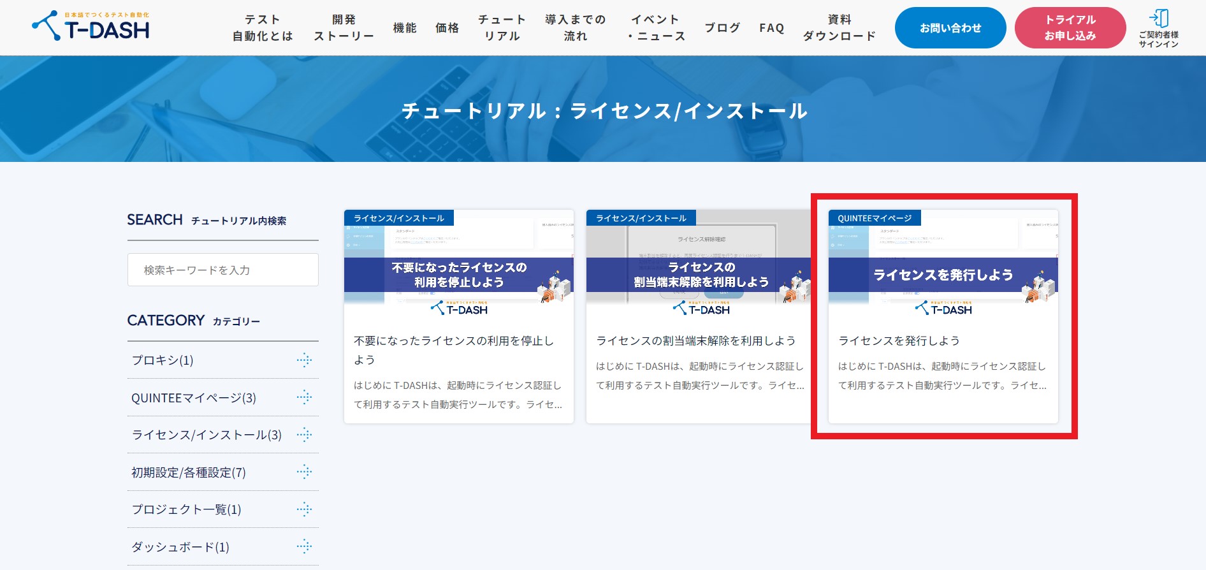Viewport: 1206px width, 570px height.
Task: Go to 機能 in the navigation
Action: click(405, 28)
